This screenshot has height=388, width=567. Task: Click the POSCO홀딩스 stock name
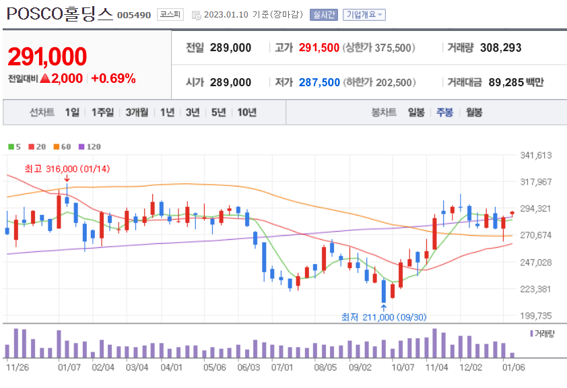pyautogui.click(x=60, y=13)
